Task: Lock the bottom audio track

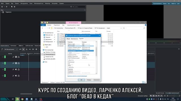Action: [x=19, y=76]
